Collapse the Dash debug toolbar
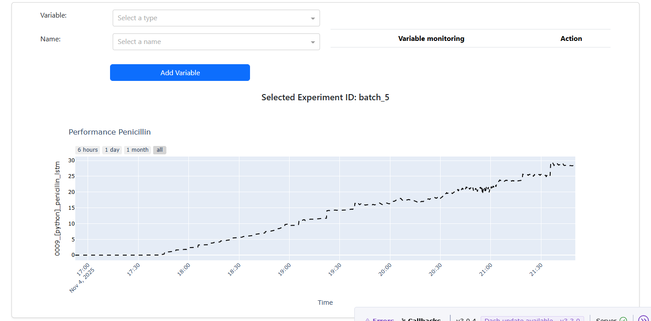651x321 pixels. [x=643, y=319]
